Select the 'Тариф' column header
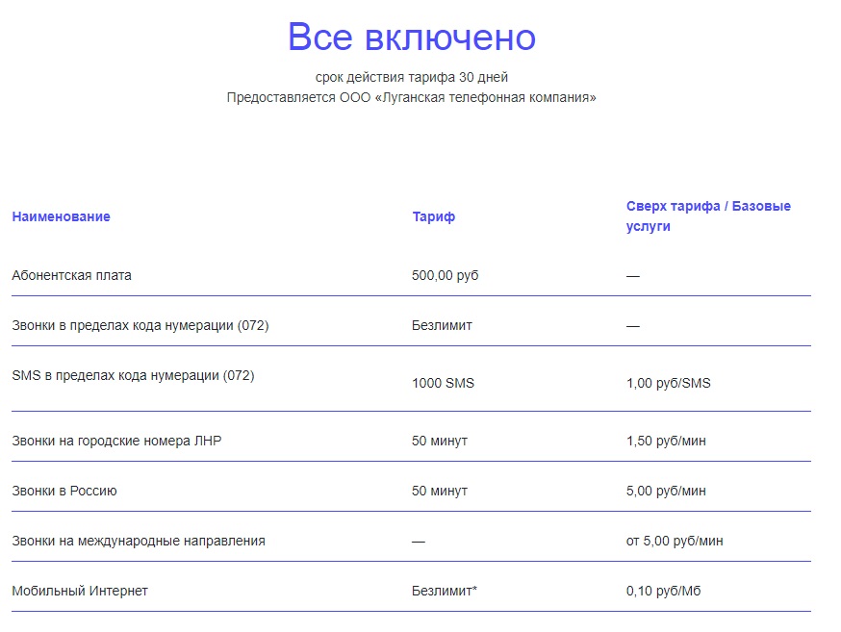This screenshot has width=841, height=632. (433, 216)
